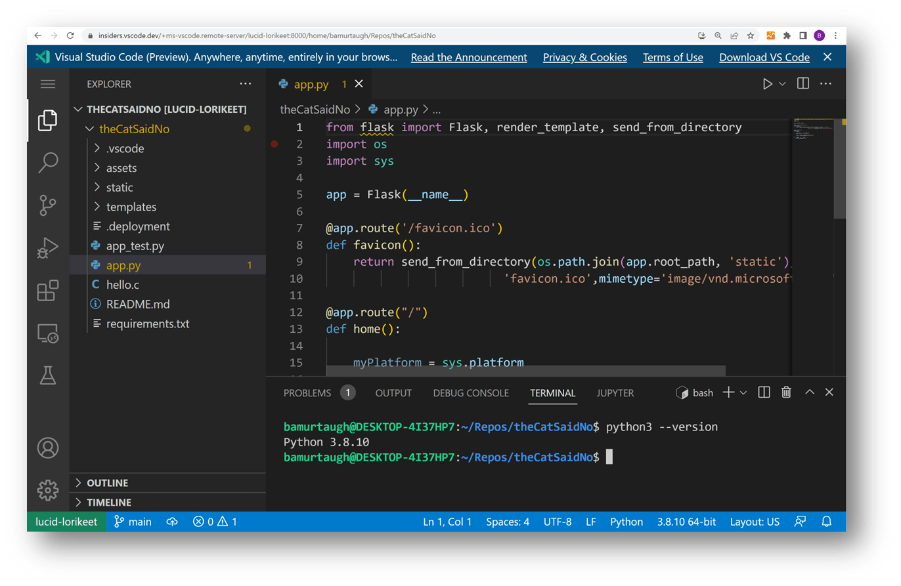Close the app.py editor tab
The image size is (901, 586).
[359, 84]
